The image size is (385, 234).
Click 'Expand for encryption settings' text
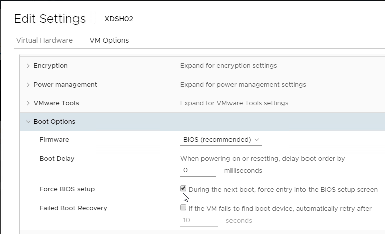228,66
